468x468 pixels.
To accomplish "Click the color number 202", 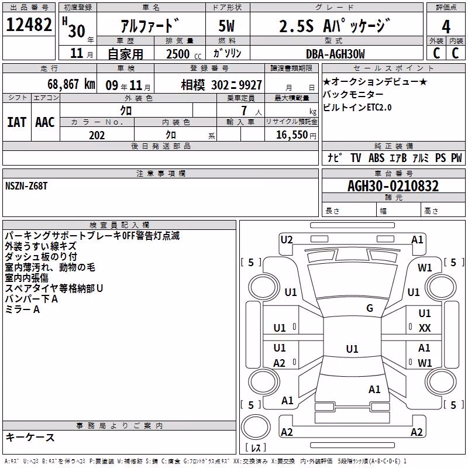I will (97, 135).
